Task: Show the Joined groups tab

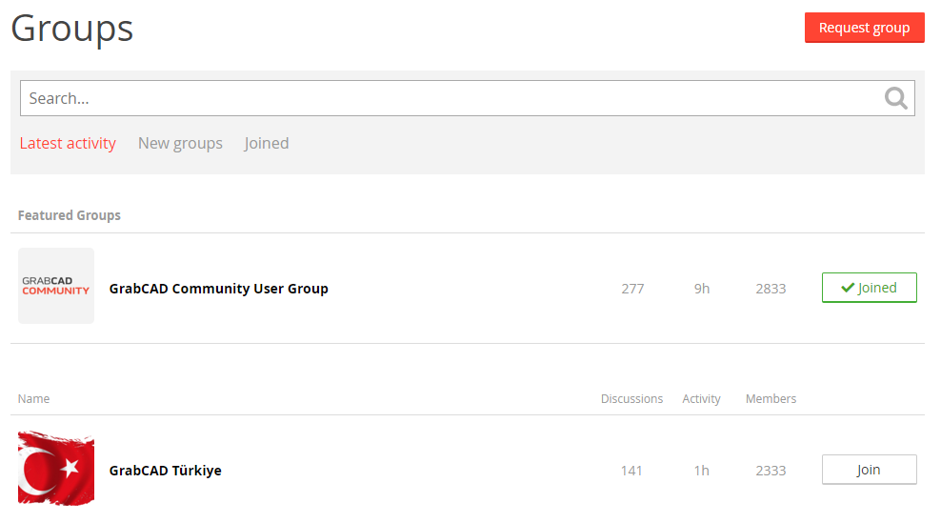Action: 267,144
